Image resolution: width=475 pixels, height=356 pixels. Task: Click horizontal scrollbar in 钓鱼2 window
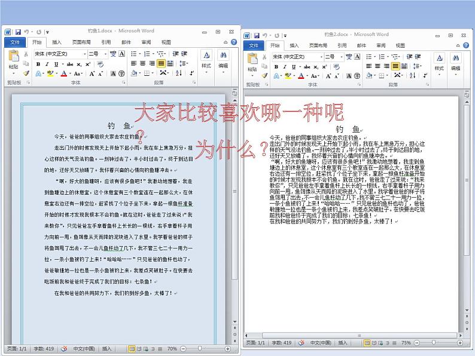(360, 336)
